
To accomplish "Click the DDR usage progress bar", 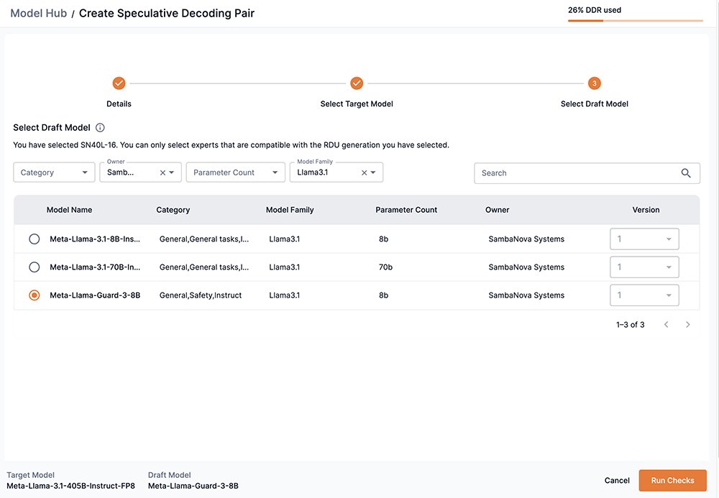I will (635, 21).
